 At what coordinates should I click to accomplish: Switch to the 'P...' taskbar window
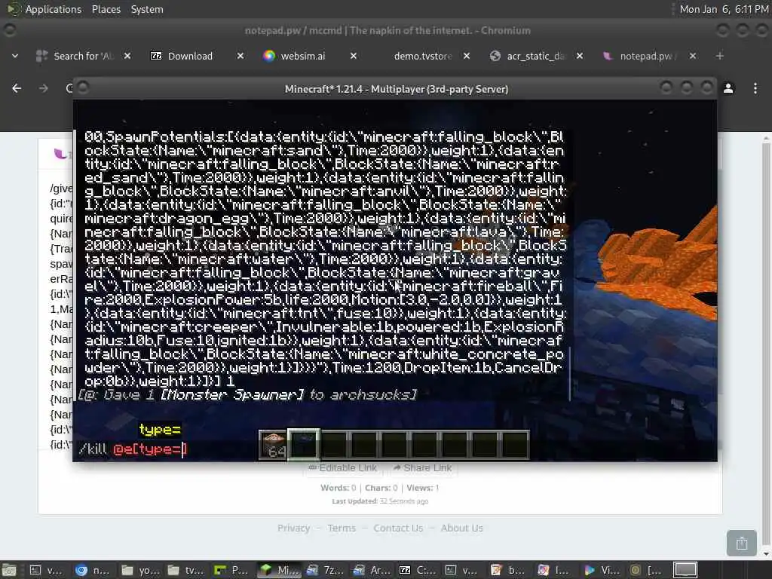(231, 570)
